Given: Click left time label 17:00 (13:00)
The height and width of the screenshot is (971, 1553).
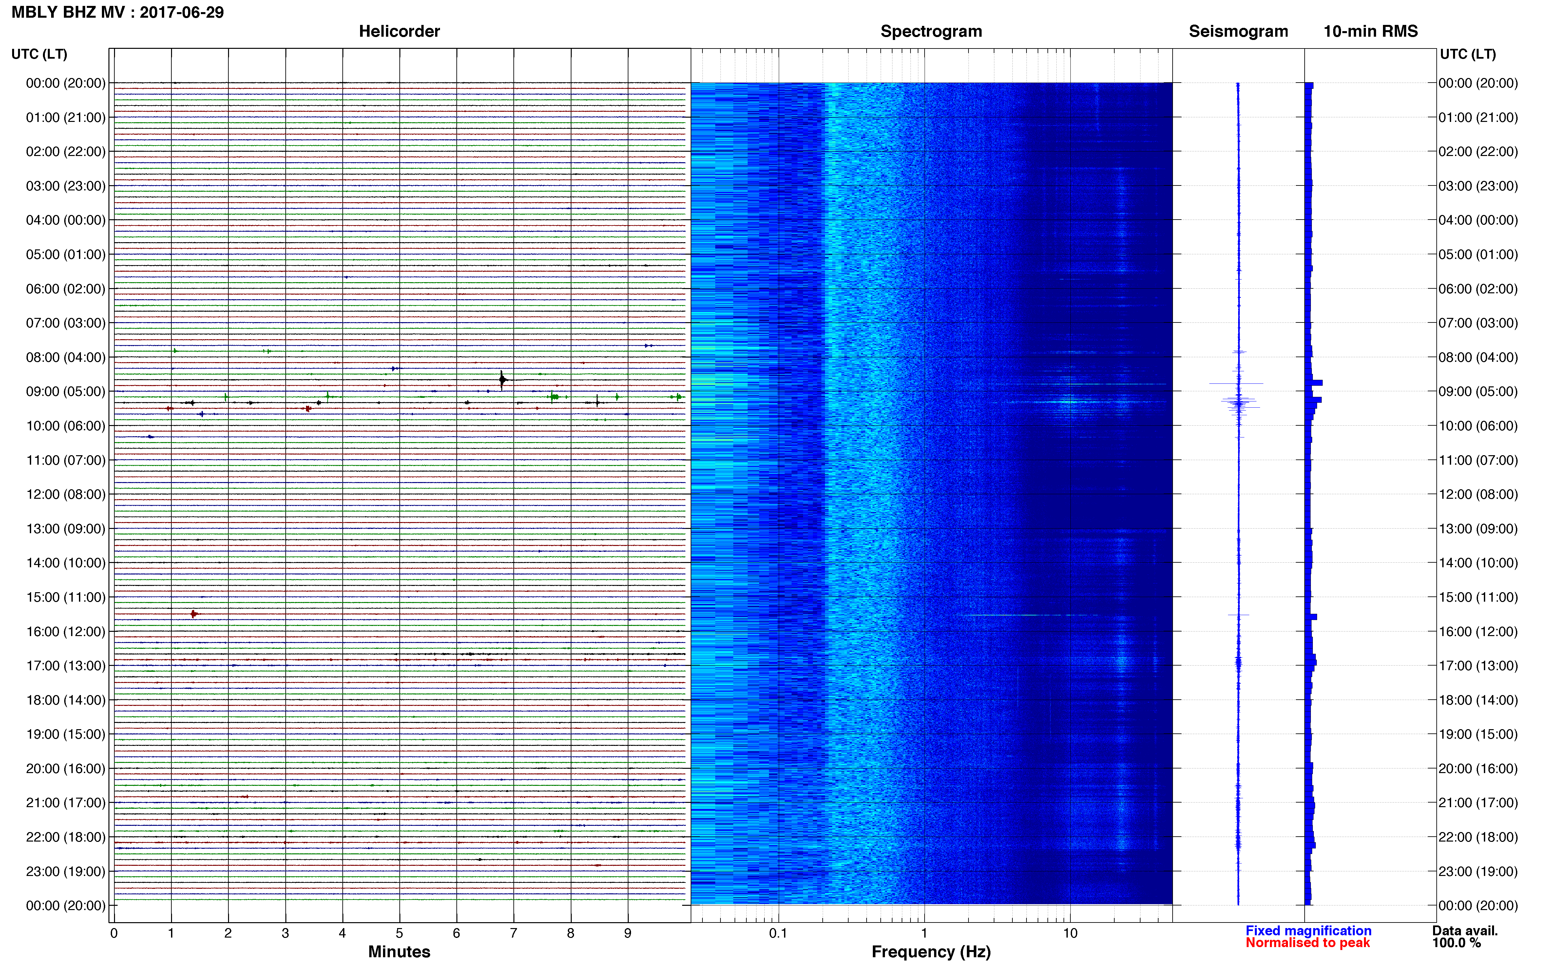Looking at the screenshot, I should coord(66,666).
